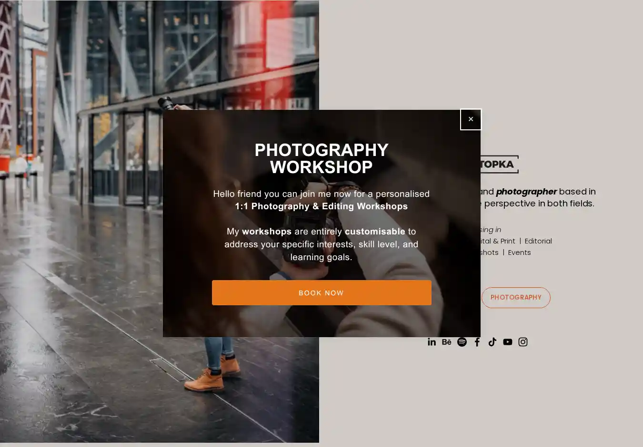
Task: Click the 'PHOTOGRAPHY WORKSHOP' popup heading
Action: (321, 158)
